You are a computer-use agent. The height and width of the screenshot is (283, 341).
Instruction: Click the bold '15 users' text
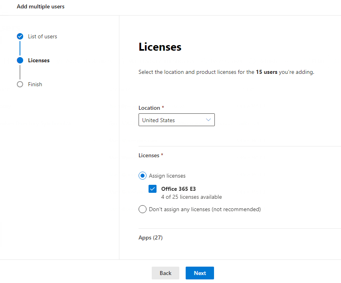pyautogui.click(x=267, y=72)
